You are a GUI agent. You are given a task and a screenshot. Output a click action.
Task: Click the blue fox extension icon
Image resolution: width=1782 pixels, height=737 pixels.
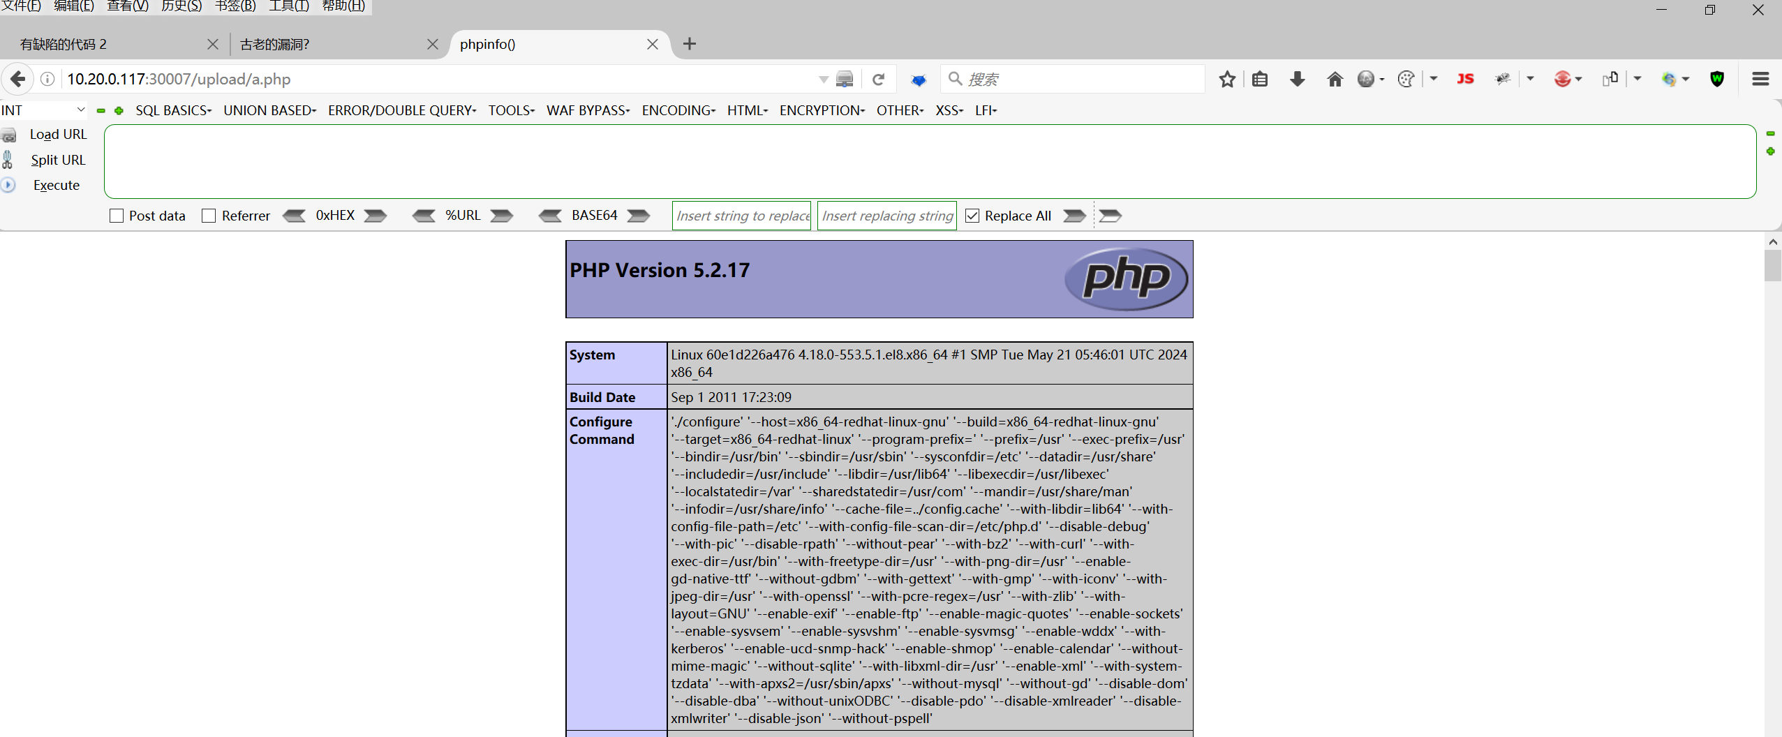919,80
